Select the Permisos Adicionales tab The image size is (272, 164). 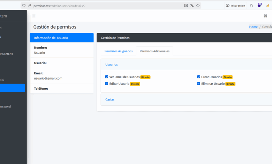click(x=154, y=51)
